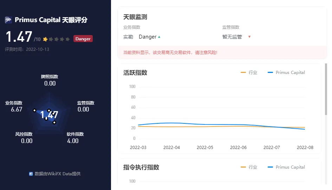
Task: Click the green up triangle beside Danger
Action: pos(159,37)
